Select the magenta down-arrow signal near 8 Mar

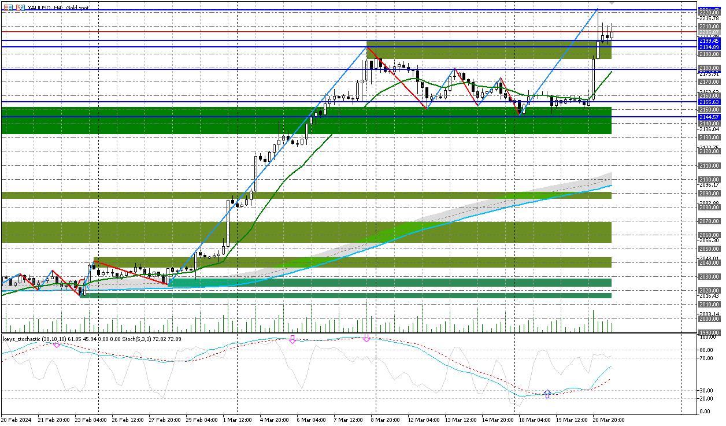366,338
